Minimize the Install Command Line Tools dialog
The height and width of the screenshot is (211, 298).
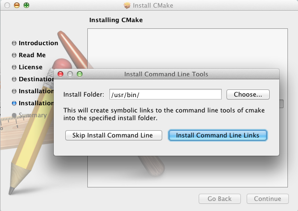point(70,74)
